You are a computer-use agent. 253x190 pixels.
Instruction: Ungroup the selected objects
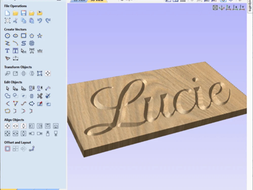[x=40, y=88]
